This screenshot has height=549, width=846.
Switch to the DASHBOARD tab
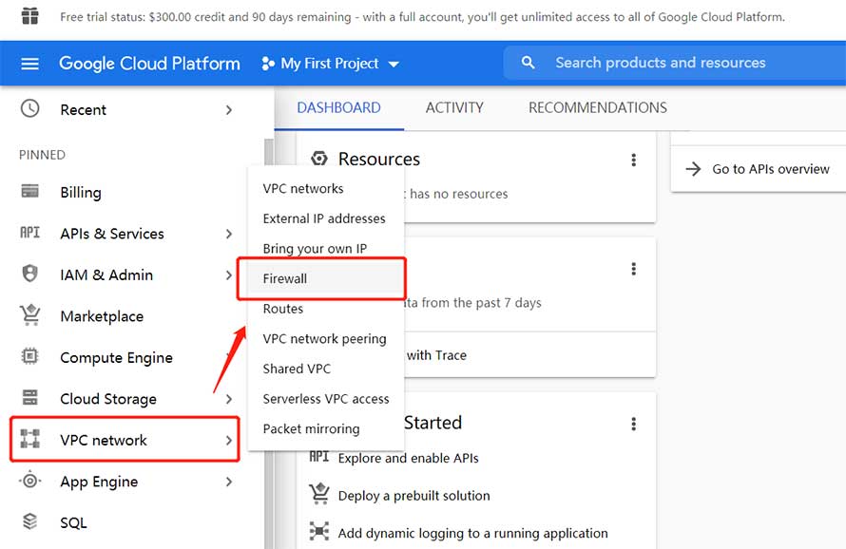338,108
